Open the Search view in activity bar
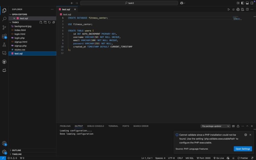The width and height of the screenshot is (256, 160). click(4, 19)
